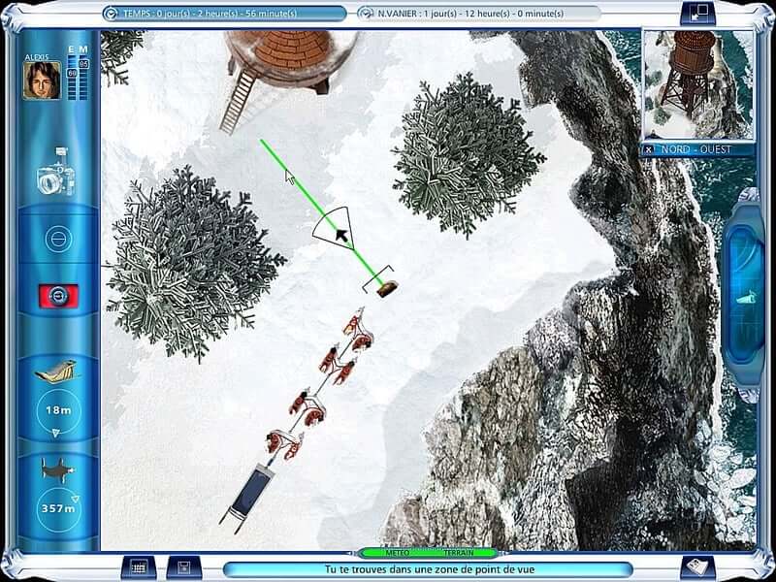Click the clock icon beside TEMPS
The width and height of the screenshot is (776, 582).
[x=111, y=14]
